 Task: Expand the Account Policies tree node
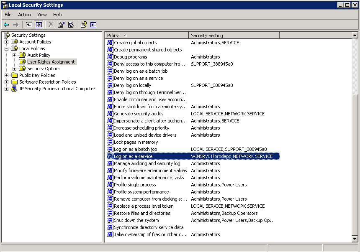tap(7, 42)
